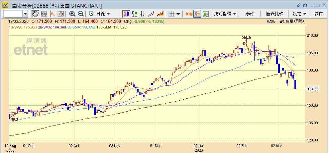Image resolution: width=329 pixels, height=153 pixels.
Task: Click the zoom in magnifier icon
Action: 72,14
